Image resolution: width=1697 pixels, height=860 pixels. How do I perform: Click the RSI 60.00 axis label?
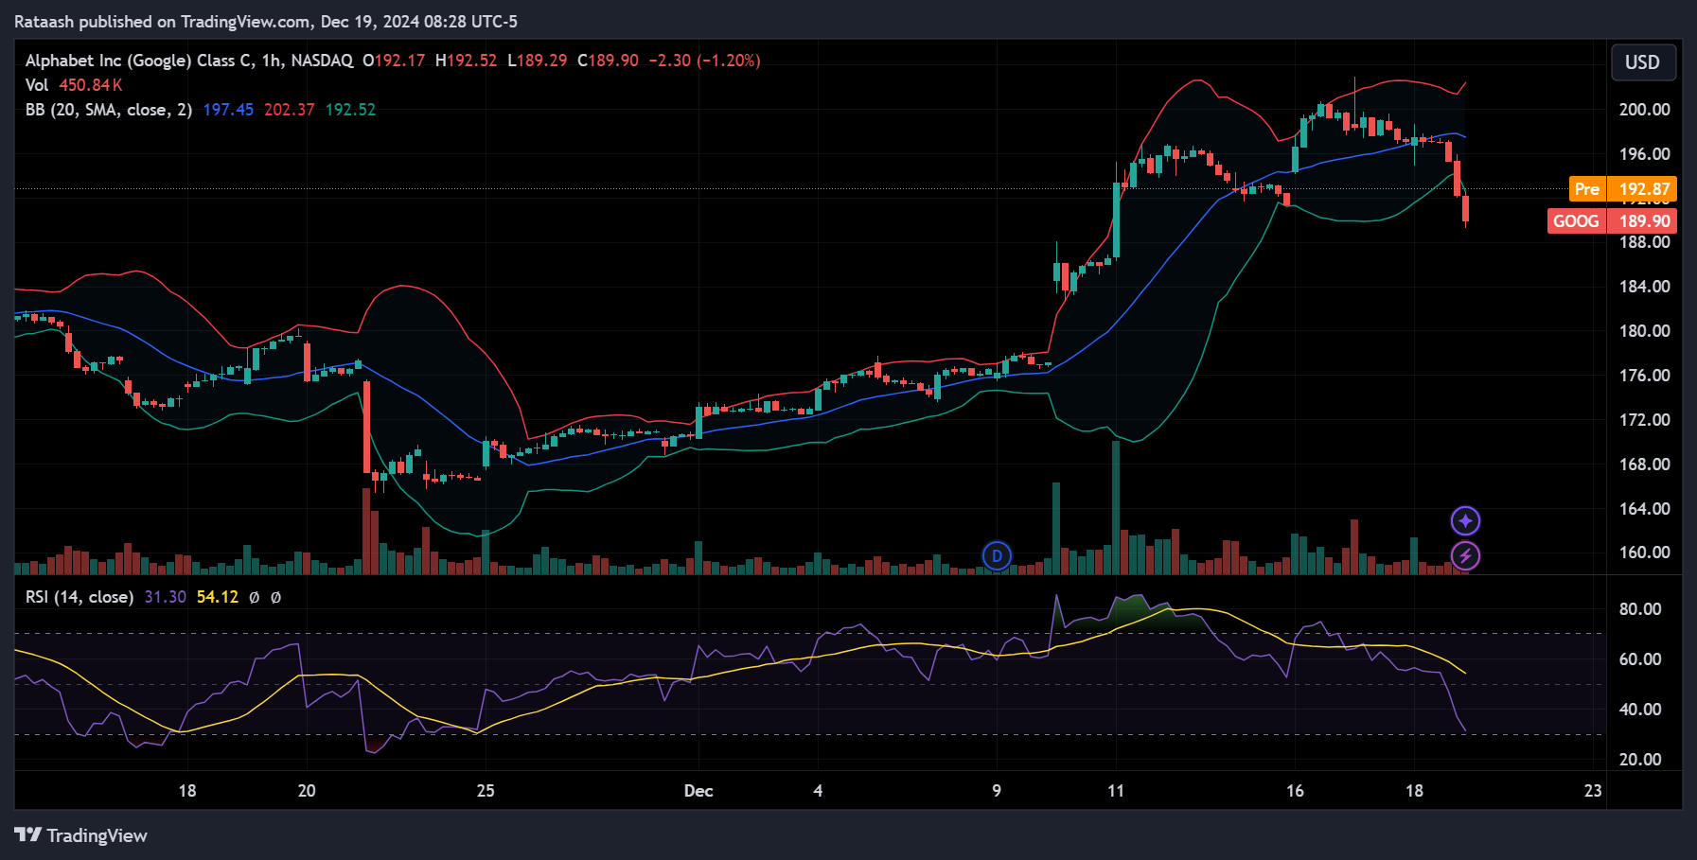click(x=1640, y=659)
